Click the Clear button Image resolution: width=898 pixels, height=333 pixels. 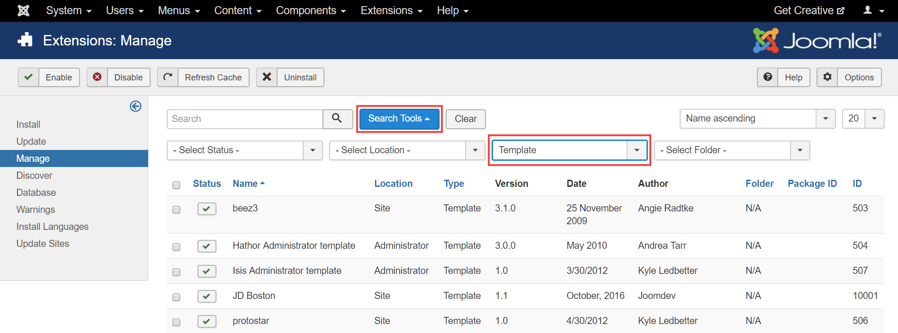click(x=466, y=119)
